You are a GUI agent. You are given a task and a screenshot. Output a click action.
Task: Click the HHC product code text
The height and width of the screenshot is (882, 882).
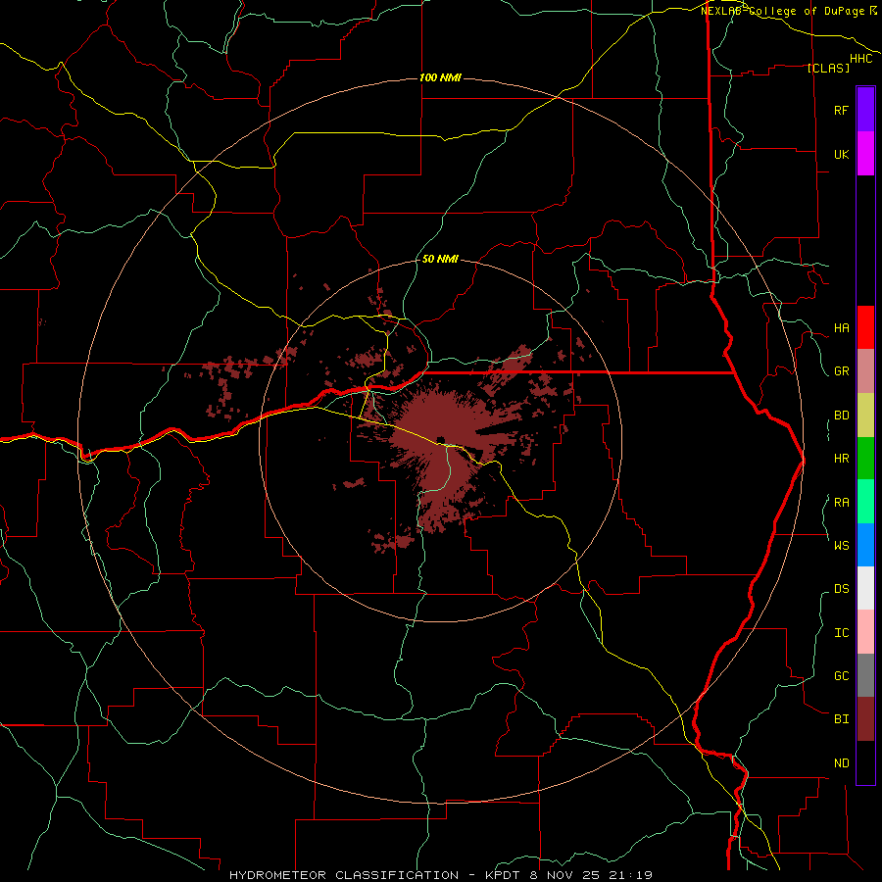point(860,59)
